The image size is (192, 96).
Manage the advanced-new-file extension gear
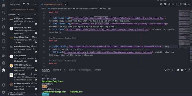pyautogui.click(x=36, y=33)
